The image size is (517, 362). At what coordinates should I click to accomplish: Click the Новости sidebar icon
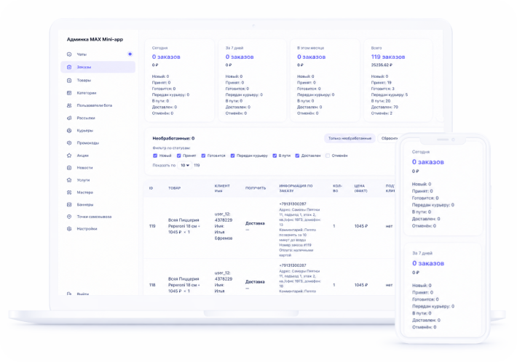[x=69, y=168]
